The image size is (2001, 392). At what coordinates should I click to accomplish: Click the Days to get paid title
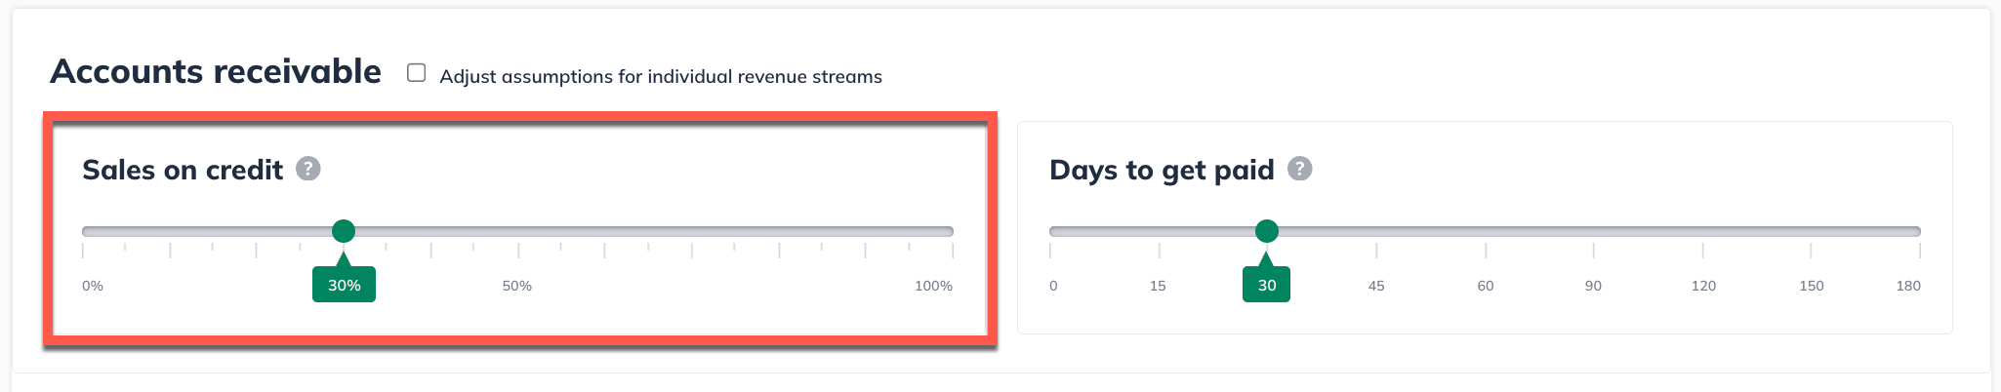pos(1162,170)
